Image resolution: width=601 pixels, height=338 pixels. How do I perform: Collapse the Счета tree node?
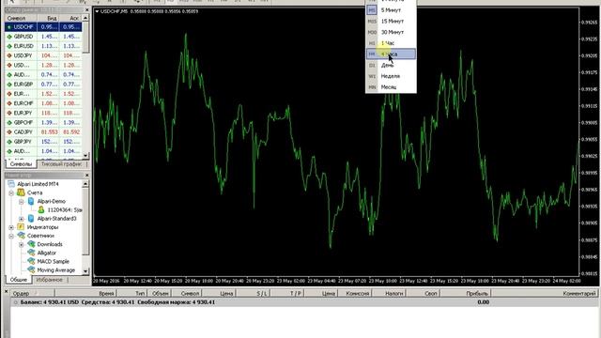[11, 192]
